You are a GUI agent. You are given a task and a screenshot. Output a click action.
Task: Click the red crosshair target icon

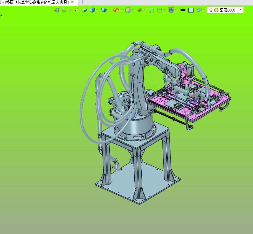point(139,10)
